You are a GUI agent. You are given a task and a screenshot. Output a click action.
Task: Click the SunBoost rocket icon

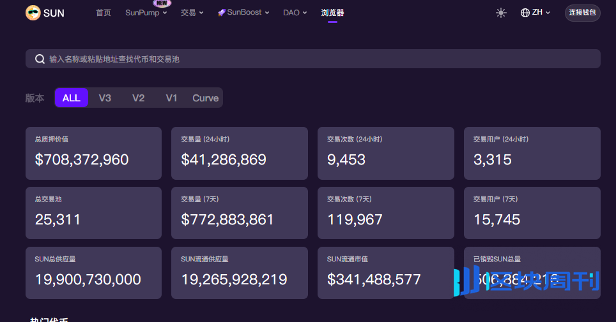click(222, 13)
